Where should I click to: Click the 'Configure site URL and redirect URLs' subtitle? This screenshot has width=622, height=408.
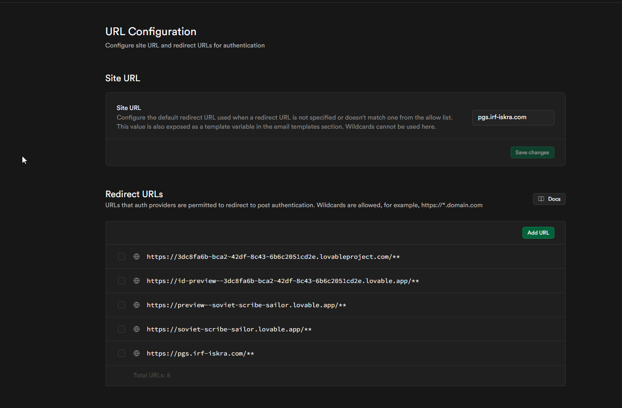[185, 45]
